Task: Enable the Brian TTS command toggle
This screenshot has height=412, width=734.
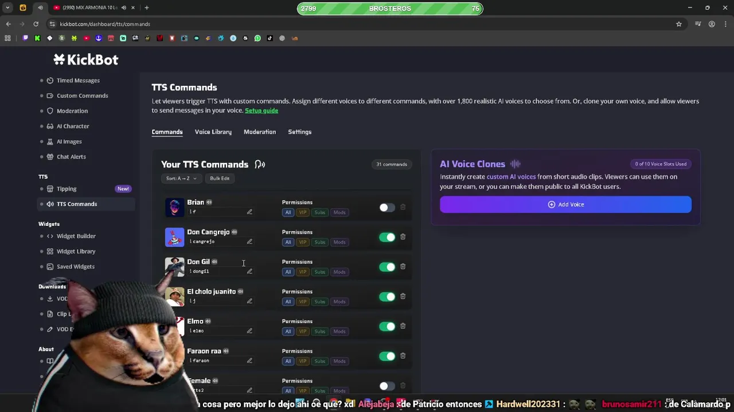Action: [387, 207]
